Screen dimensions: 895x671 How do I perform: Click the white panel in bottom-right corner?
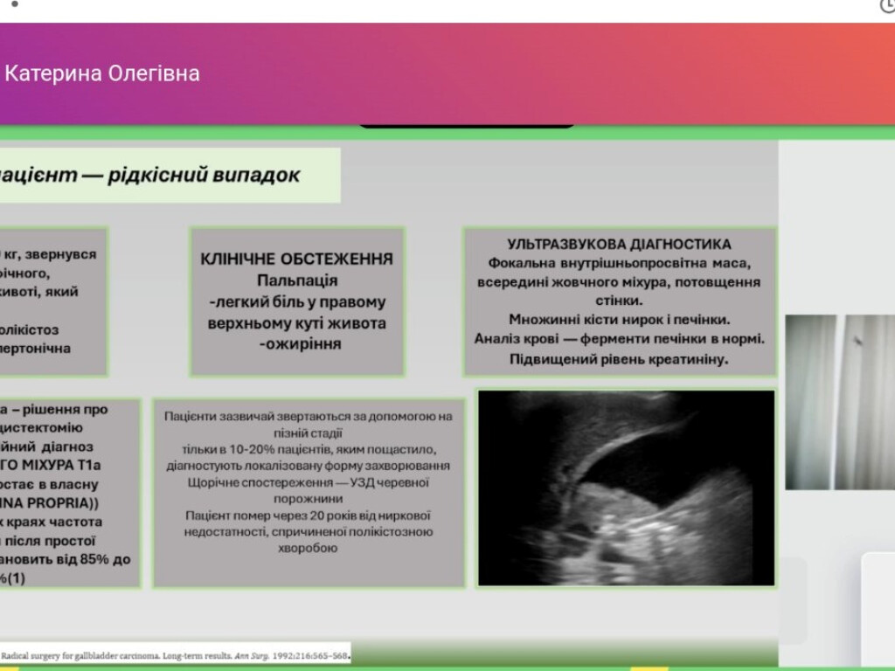pos(878,610)
